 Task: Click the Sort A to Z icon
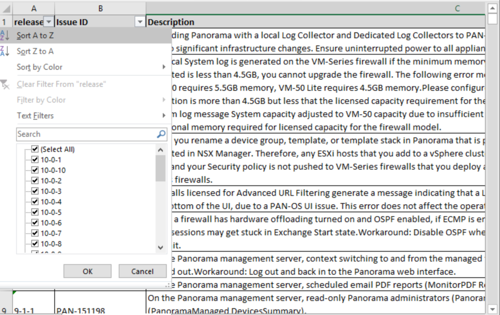(x=5, y=35)
